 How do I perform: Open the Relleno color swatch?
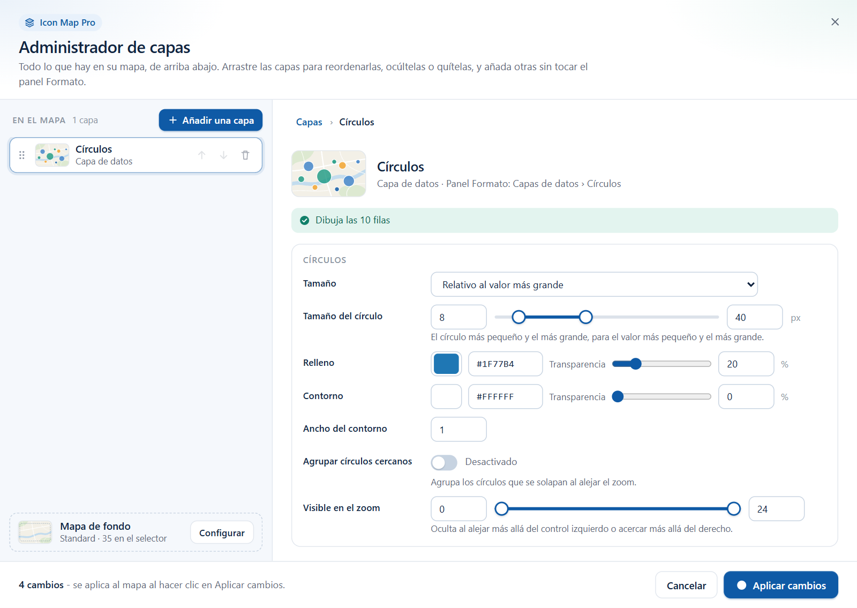pos(446,364)
